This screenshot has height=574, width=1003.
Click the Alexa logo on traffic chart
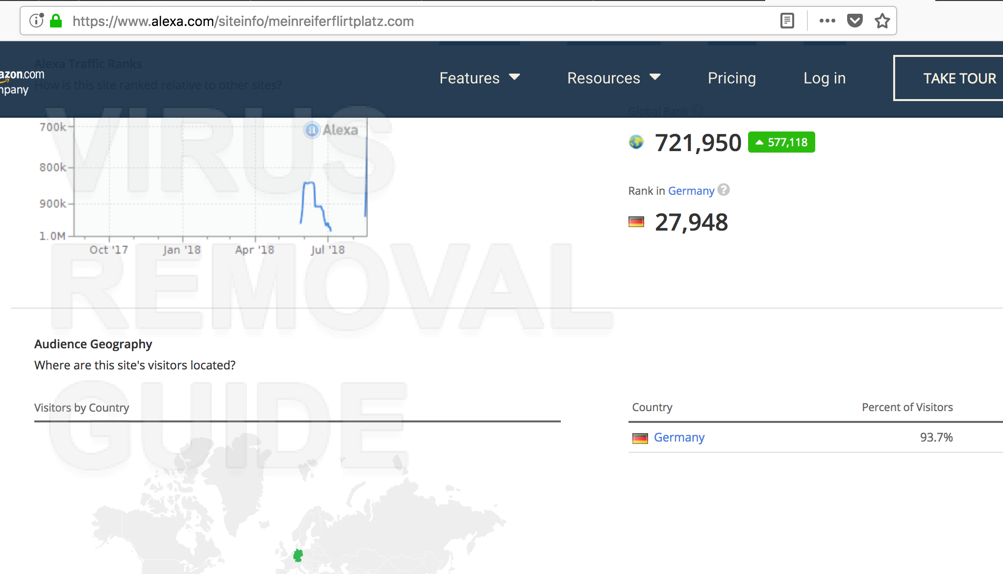tap(331, 130)
